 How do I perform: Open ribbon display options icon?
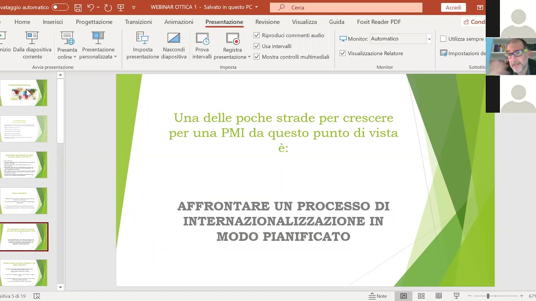click(x=480, y=8)
